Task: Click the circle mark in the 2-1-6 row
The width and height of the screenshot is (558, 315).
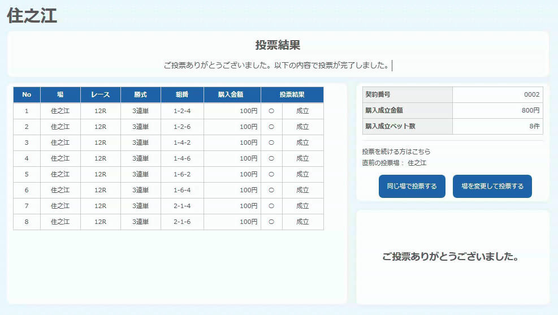Action: click(271, 222)
